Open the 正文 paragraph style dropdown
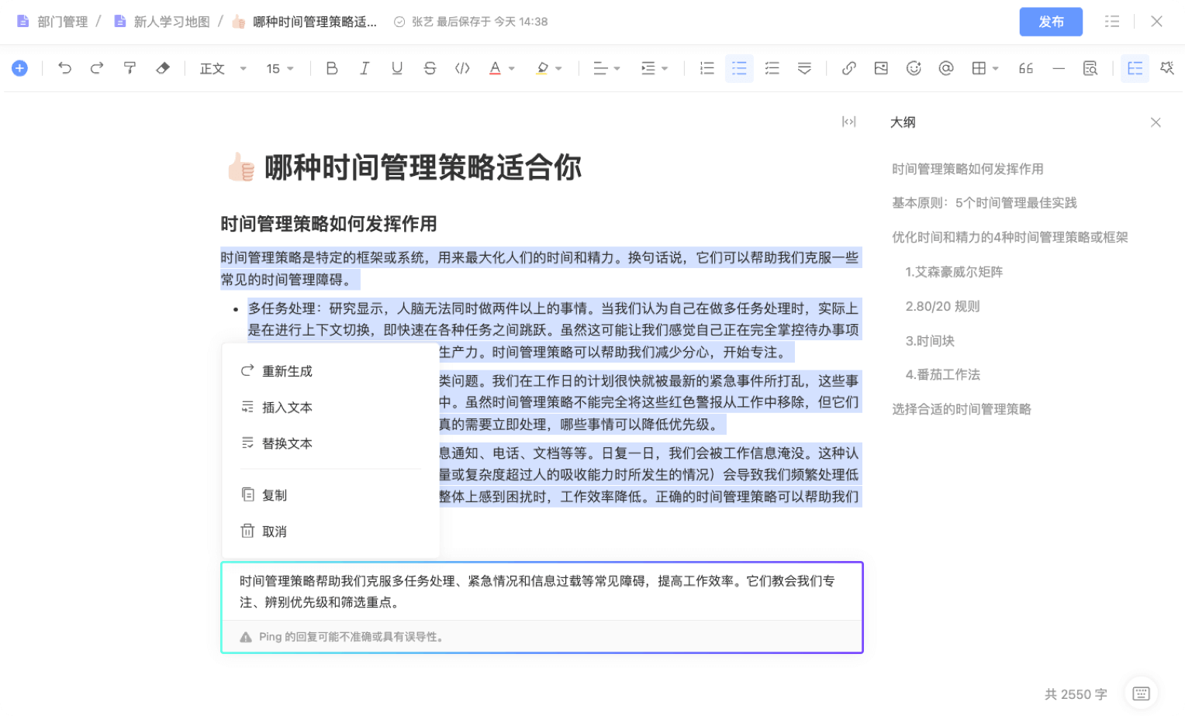The image size is (1185, 716). 223,68
